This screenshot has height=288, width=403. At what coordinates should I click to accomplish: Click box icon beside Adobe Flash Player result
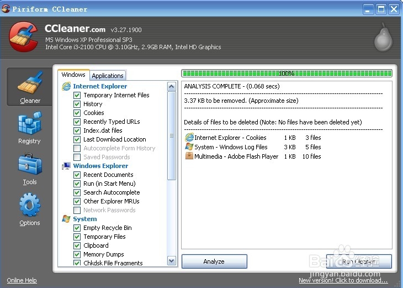(189, 156)
